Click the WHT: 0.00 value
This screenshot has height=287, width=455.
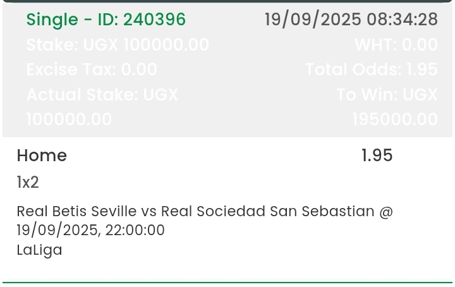point(396,45)
